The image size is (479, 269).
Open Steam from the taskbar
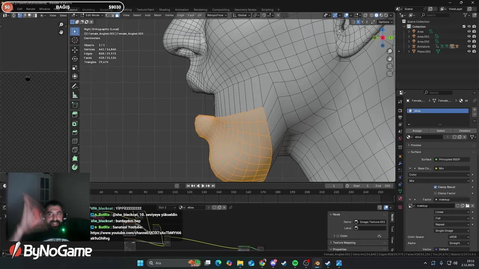tap(284, 263)
